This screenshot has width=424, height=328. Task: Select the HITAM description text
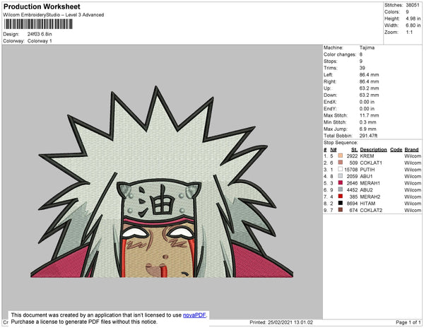click(367, 204)
